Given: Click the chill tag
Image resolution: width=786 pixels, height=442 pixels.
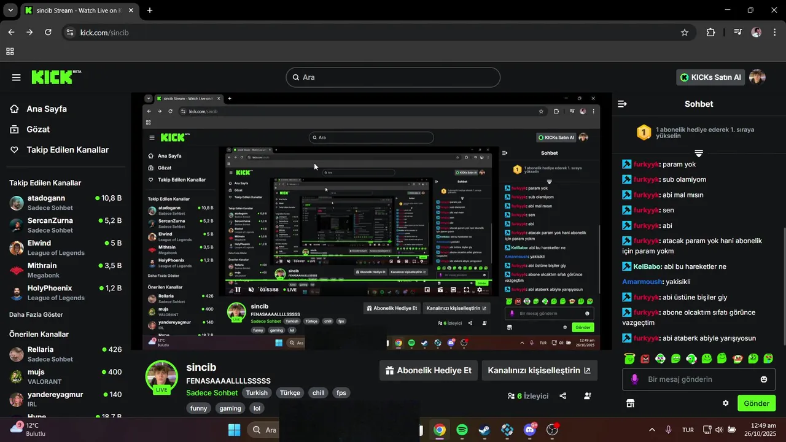Looking at the screenshot, I should click(x=319, y=393).
